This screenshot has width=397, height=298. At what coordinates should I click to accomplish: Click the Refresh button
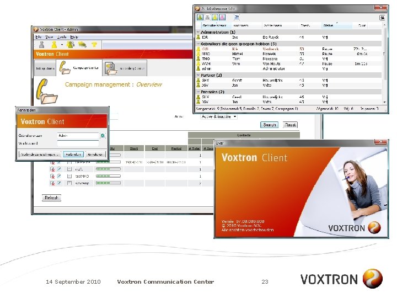[51, 198]
